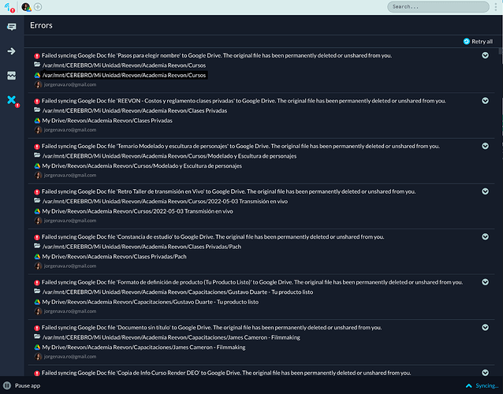The image size is (503, 394).
Task: Click the Syncing status indicator
Action: (x=481, y=386)
